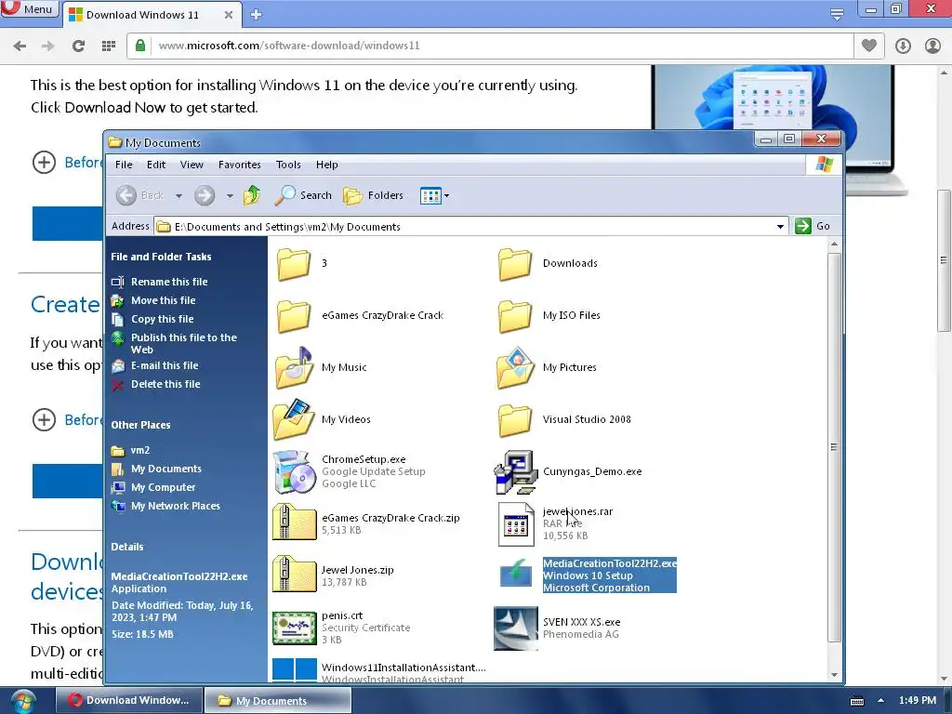Select the My Pictures folder icon

click(515, 367)
